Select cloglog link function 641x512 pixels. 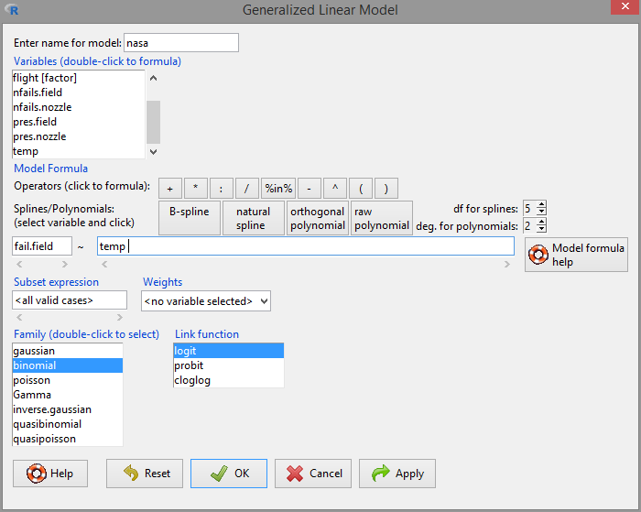click(229, 380)
